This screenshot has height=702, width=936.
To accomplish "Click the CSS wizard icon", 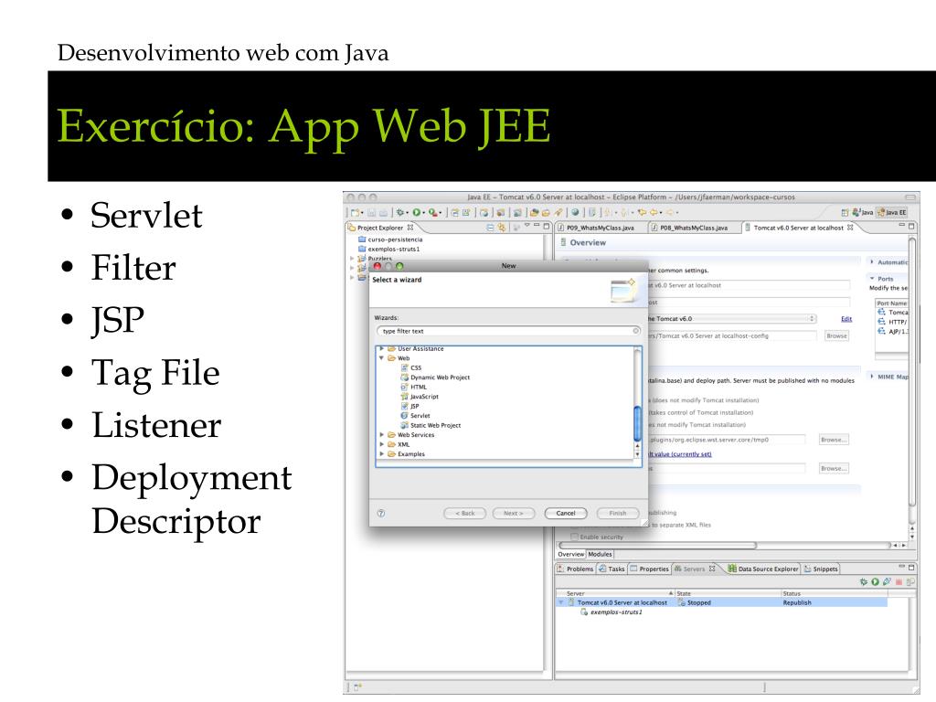I will [404, 367].
